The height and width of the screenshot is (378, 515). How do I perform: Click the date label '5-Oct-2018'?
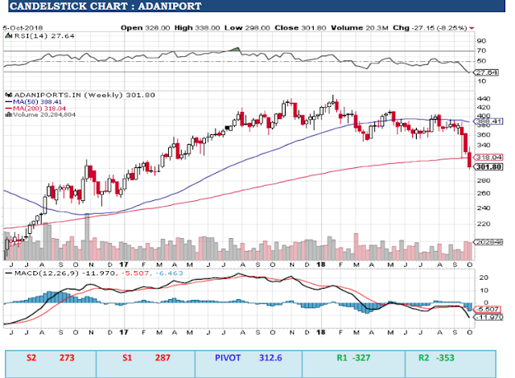click(x=23, y=28)
